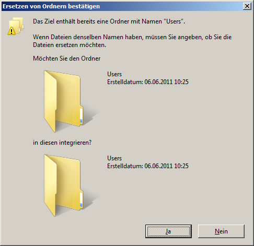254x246 pixels.
Task: Click the 'Das Ziel enthält bereits' message line
Action: pyautogui.click(x=109, y=21)
